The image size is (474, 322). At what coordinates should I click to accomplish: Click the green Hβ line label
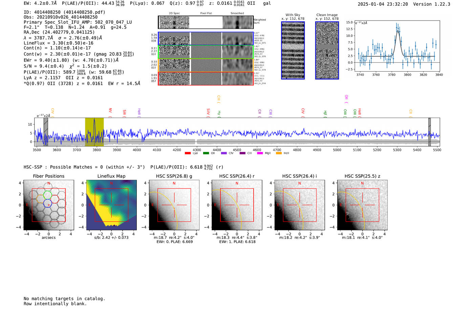click(325, 114)
